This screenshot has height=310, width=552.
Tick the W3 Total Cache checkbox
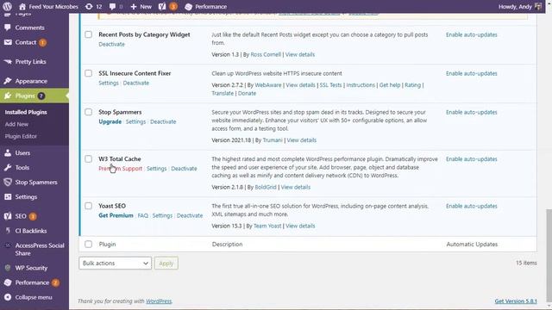tap(88, 158)
